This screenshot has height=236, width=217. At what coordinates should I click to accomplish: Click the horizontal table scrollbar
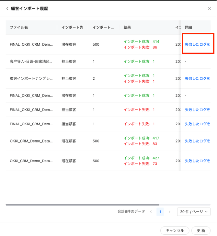point(82,205)
